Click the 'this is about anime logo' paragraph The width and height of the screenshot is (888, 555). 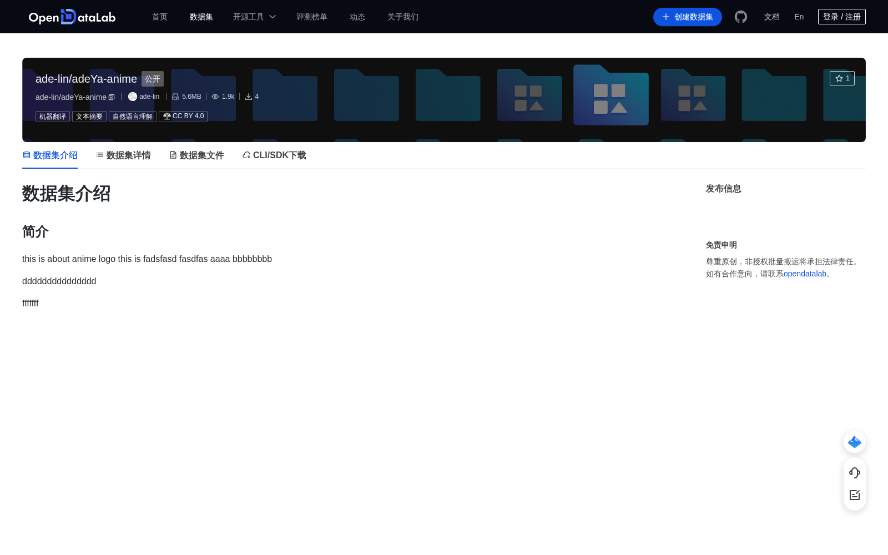(x=147, y=259)
